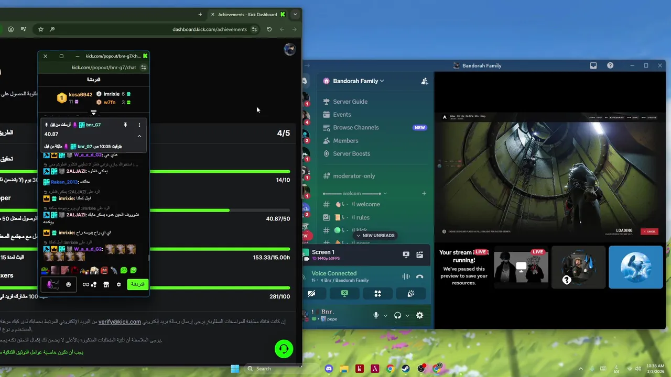Click the green الدردشة chat send button
Viewport: 671px width, 377px height.
[x=137, y=284]
